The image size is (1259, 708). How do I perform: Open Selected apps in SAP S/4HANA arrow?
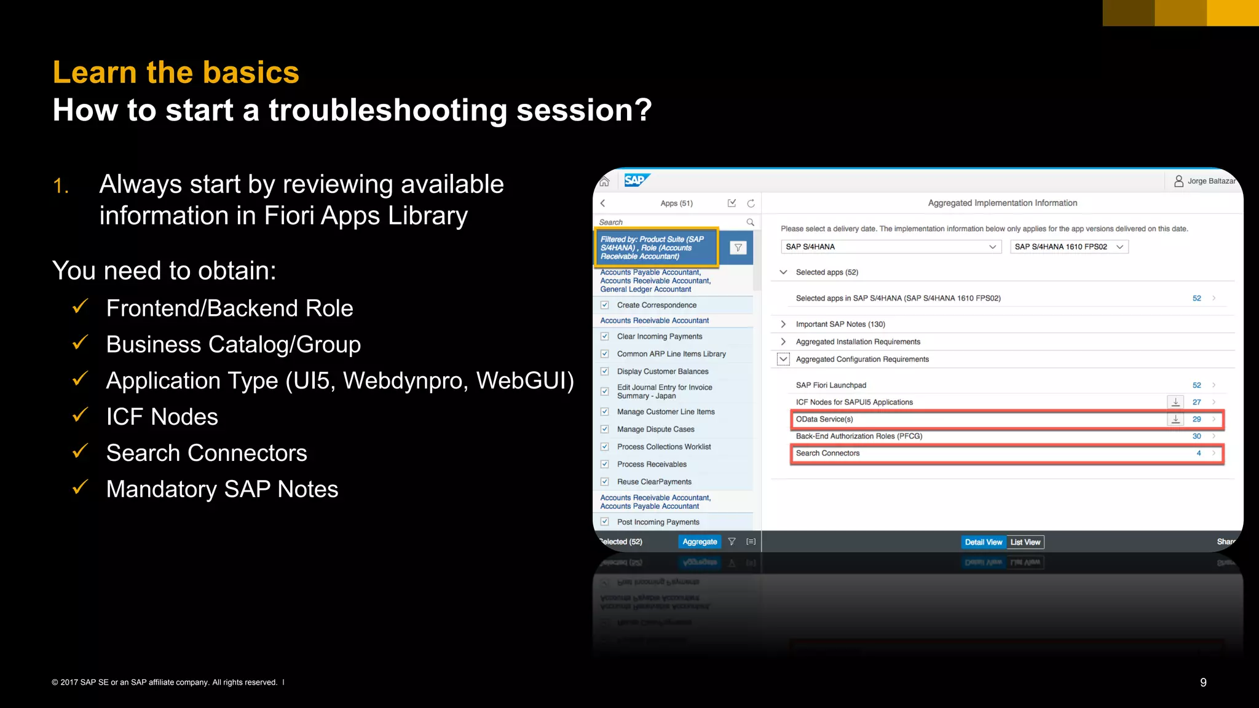1214,298
